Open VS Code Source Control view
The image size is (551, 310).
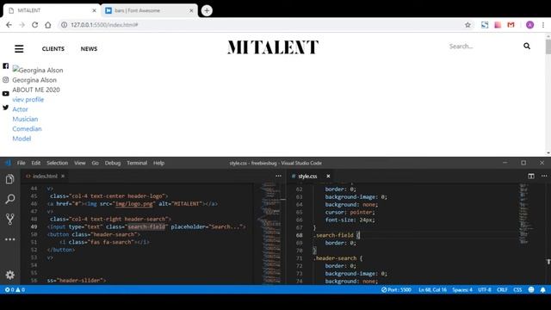tap(9, 219)
